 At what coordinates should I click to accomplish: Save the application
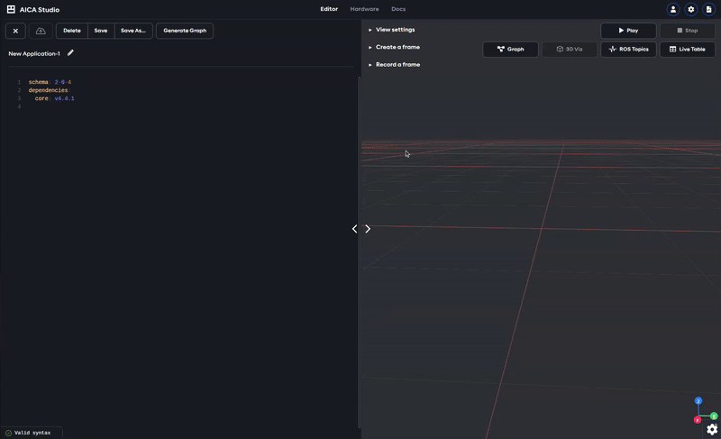coord(101,31)
